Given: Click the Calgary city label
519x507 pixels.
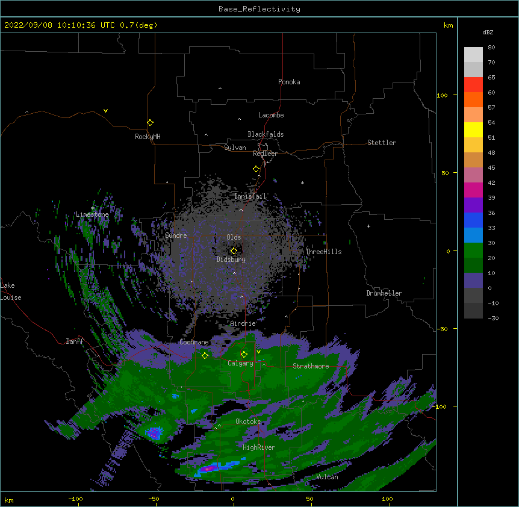Looking at the screenshot, I should pyautogui.click(x=240, y=363).
